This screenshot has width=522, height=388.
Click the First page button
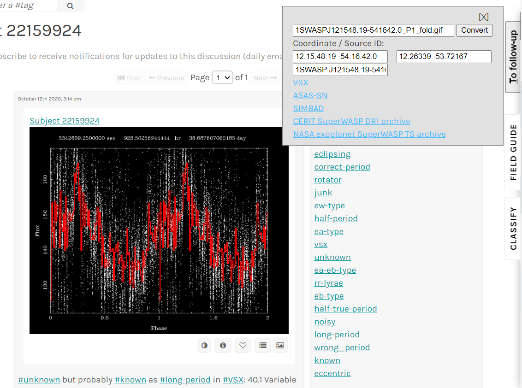tap(129, 78)
